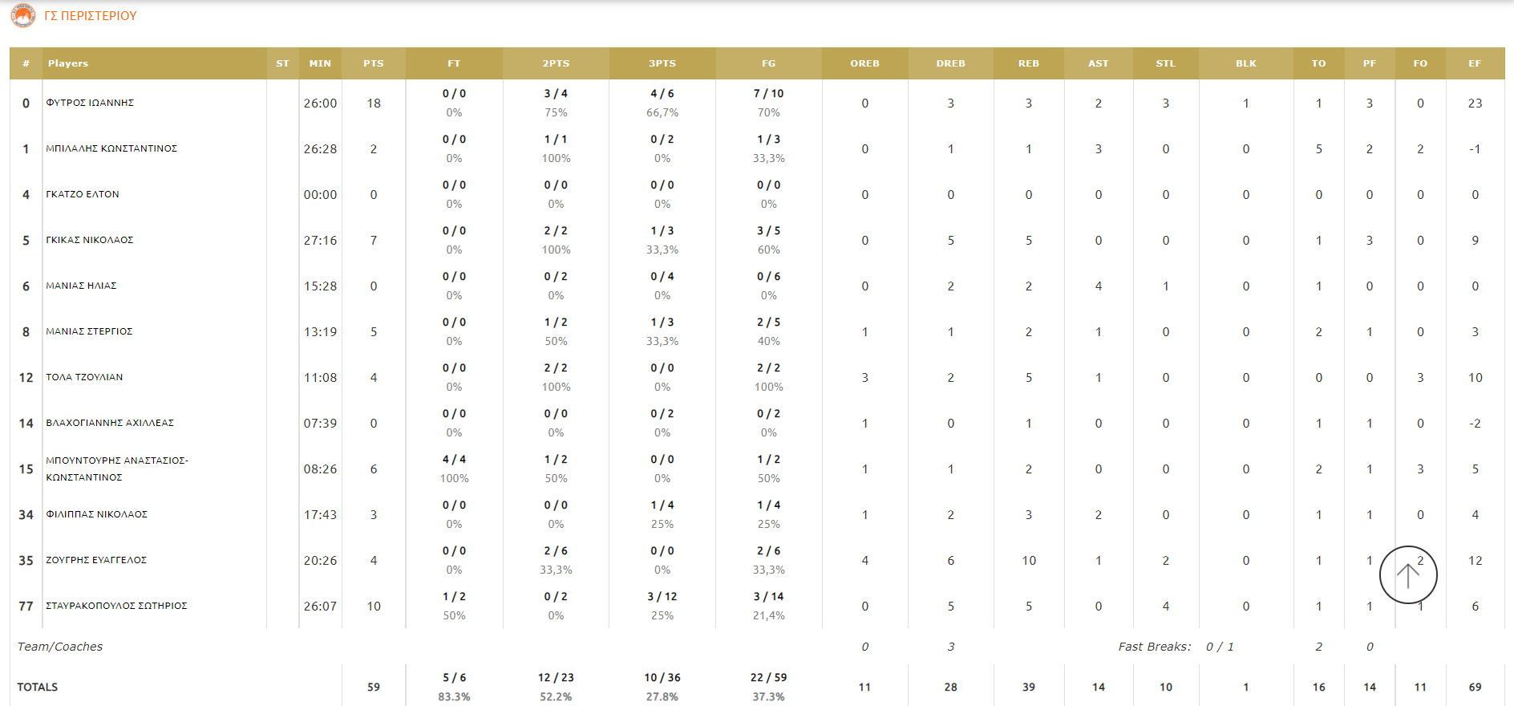Image resolution: width=1514 pixels, height=706 pixels.
Task: Open player ΦΥΤΡΟΣ ΙΩΑΝΝΗΣ
Action: [x=90, y=103]
